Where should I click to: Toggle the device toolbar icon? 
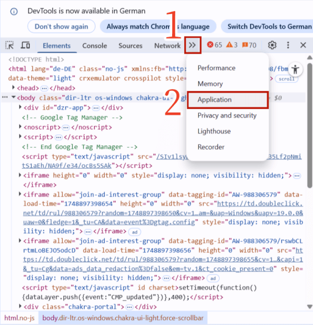point(26,45)
